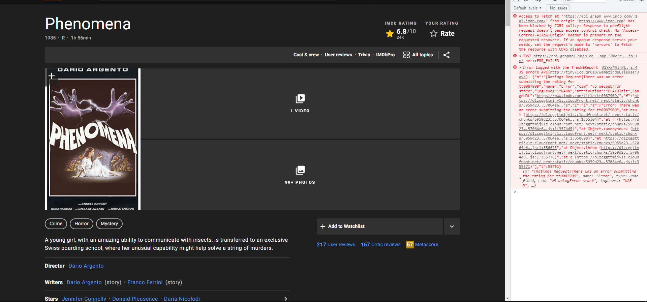Click the R certificate rating
Viewport: 647px width, 302px height.
pyautogui.click(x=63, y=38)
